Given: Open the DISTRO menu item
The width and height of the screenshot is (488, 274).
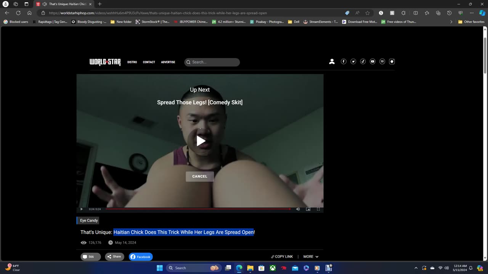Looking at the screenshot, I should [132, 62].
